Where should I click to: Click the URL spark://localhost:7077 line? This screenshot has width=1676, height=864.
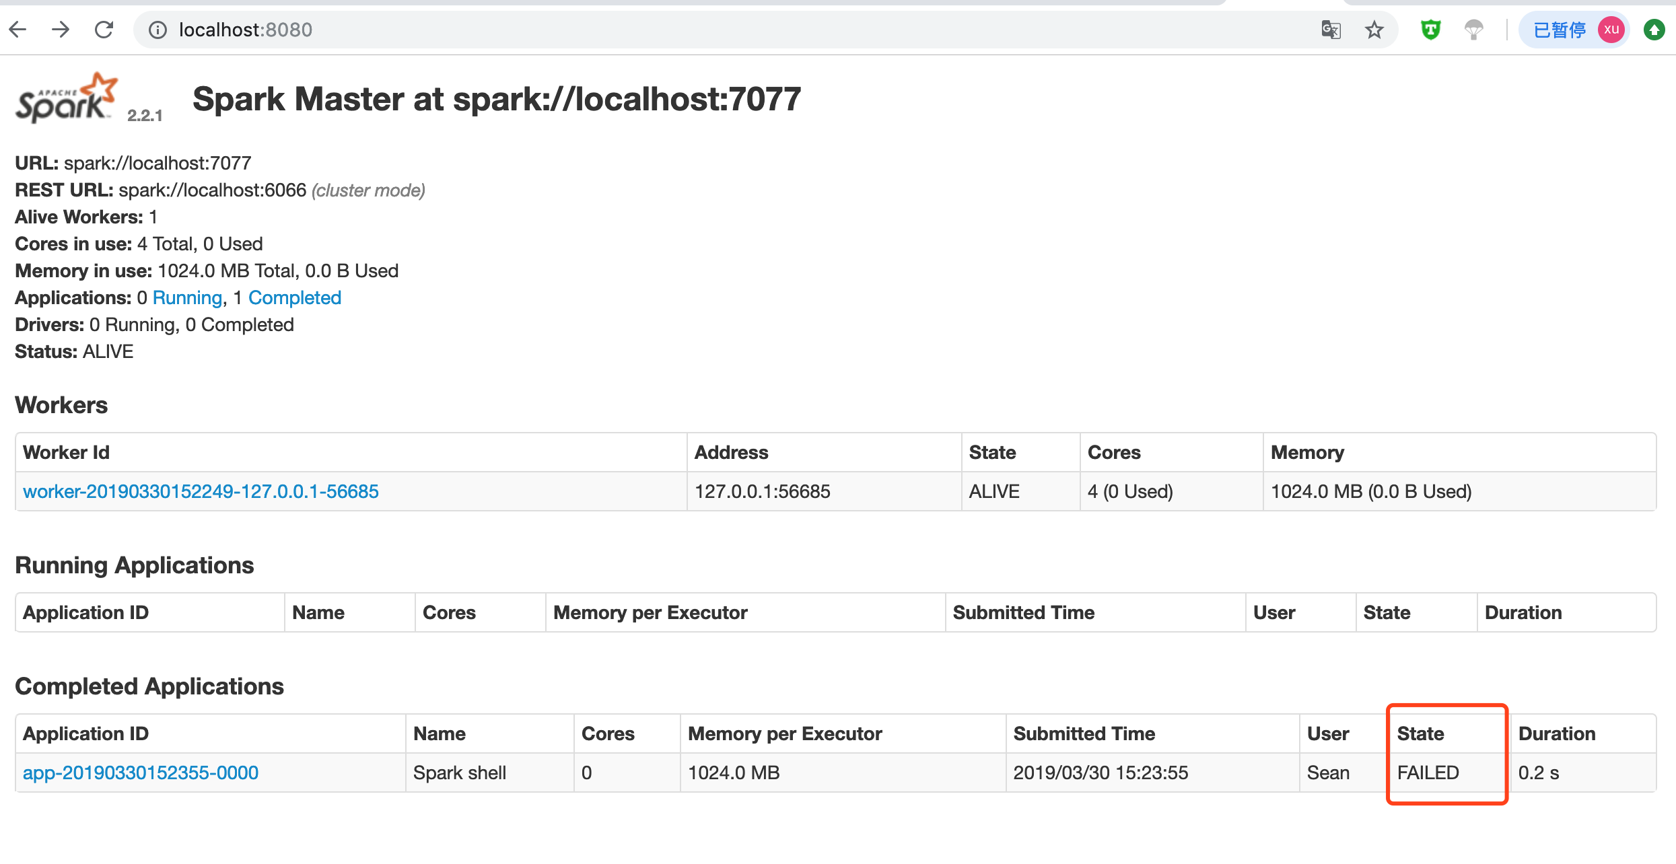click(x=133, y=163)
